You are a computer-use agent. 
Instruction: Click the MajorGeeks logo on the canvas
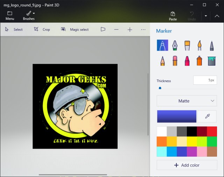[75, 106]
